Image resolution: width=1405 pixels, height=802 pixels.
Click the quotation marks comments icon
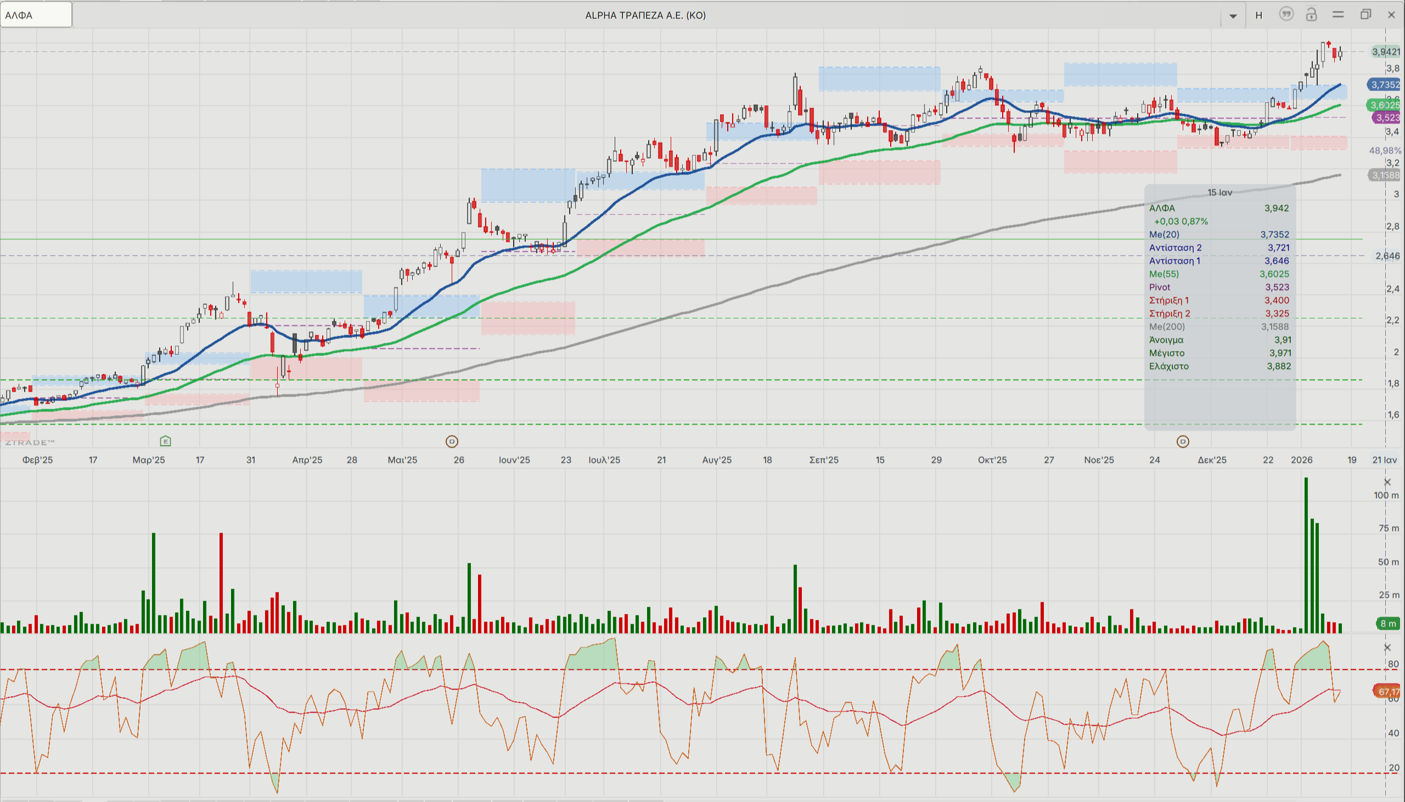[1286, 14]
